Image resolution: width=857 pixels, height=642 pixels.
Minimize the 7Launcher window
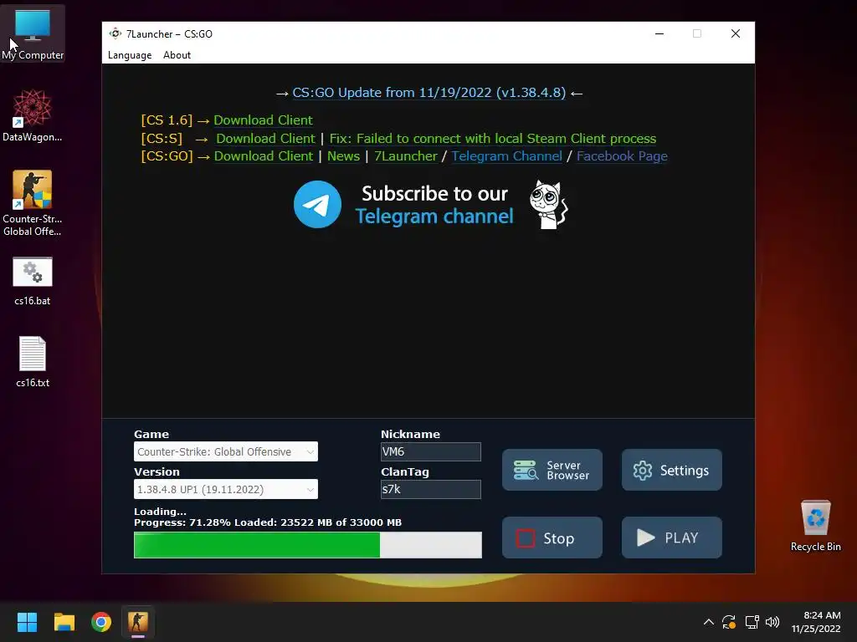pos(659,33)
